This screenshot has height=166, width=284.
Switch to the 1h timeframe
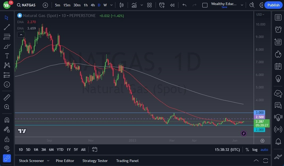click(x=86, y=5)
